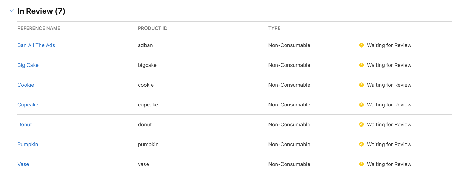Open the Cupcake reference name link
This screenshot has height=191, width=467.
click(28, 105)
